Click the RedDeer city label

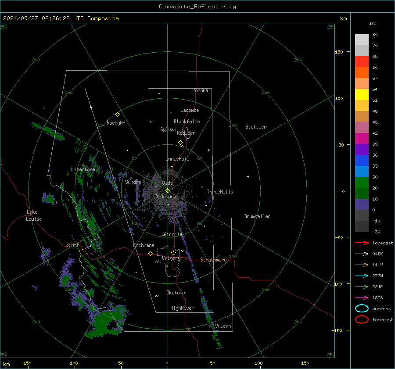click(x=186, y=133)
